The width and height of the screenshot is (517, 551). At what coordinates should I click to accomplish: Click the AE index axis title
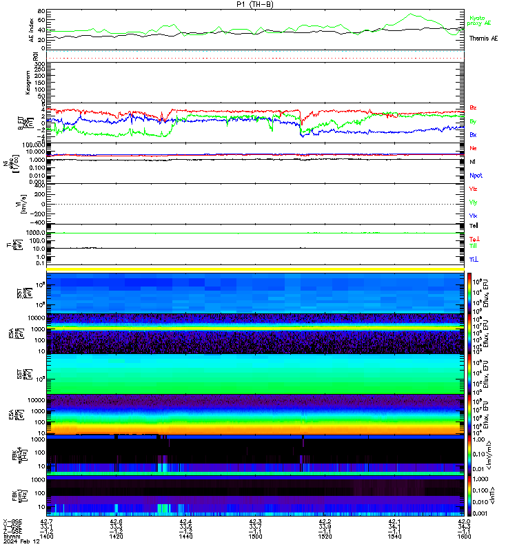(31, 30)
